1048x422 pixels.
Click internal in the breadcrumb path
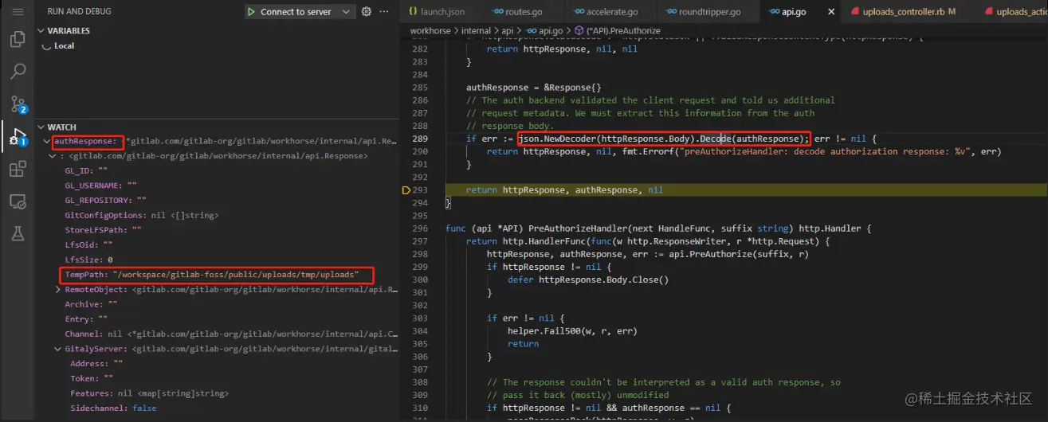point(477,31)
